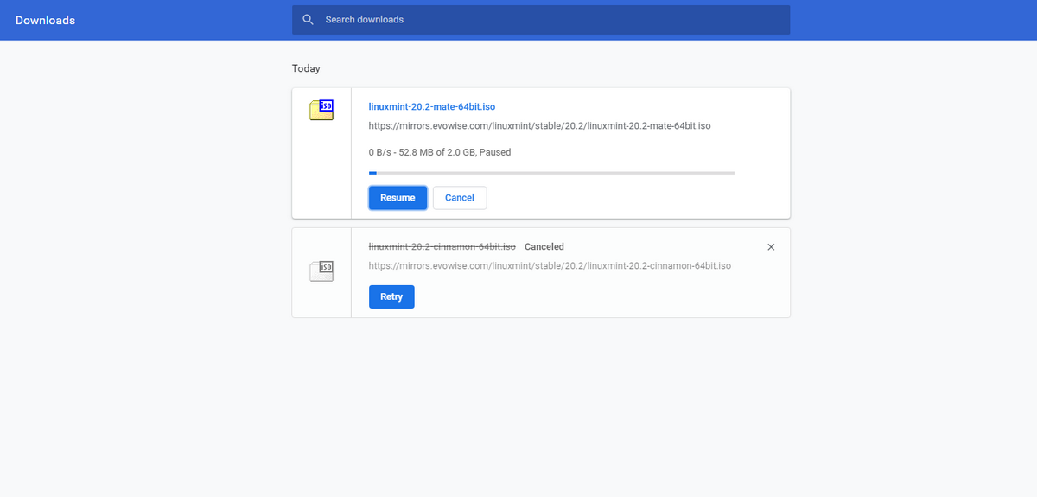
Task: Click the yellow mate ISO file icon
Action: point(321,110)
